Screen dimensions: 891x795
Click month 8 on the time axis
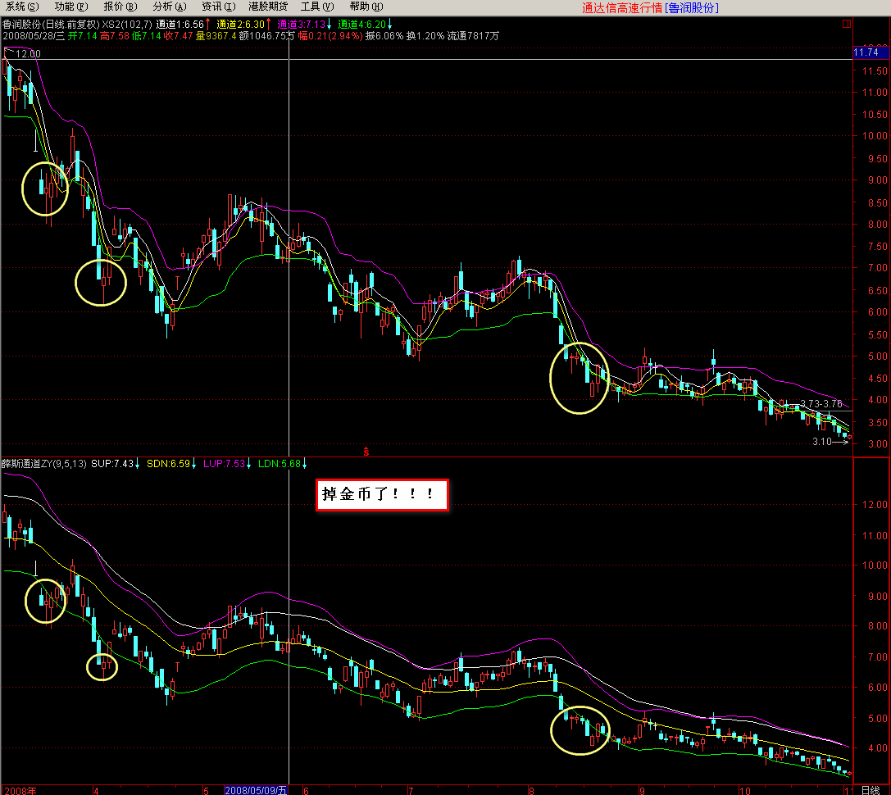tap(531, 790)
